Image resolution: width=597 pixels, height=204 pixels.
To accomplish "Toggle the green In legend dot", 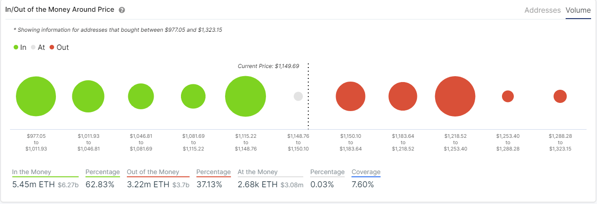I will coord(16,47).
